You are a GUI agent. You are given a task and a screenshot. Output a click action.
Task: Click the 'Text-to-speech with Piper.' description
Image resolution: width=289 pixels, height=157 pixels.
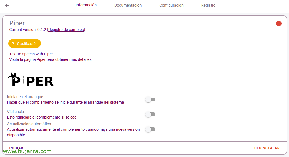point(32,54)
